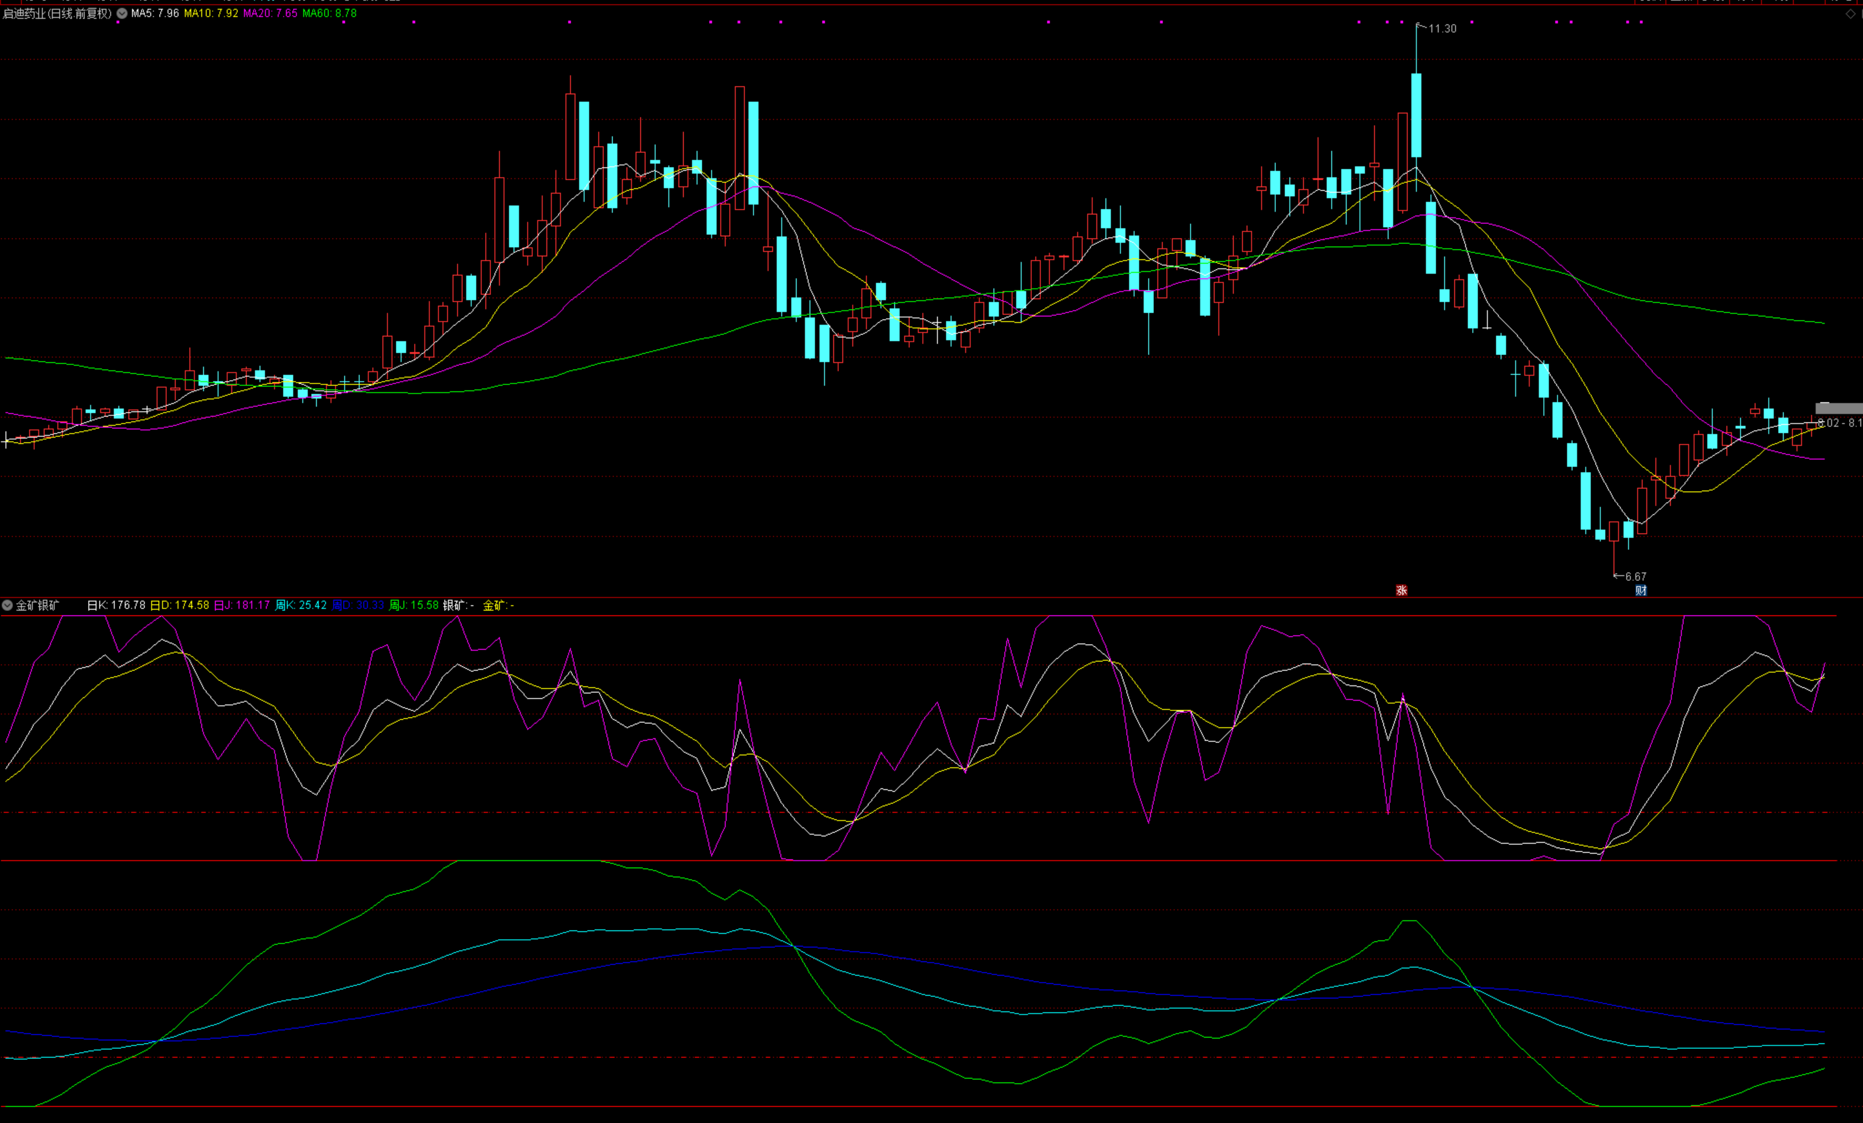Viewport: 1863px width, 1123px height.
Task: Select the 周D: 30.33 value label
Action: click(358, 605)
